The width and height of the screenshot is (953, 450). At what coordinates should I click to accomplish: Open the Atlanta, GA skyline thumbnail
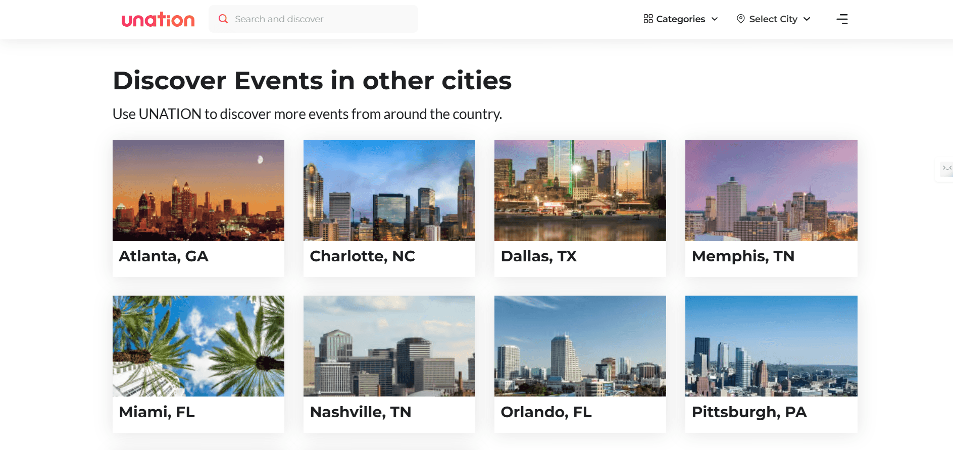coord(198,191)
